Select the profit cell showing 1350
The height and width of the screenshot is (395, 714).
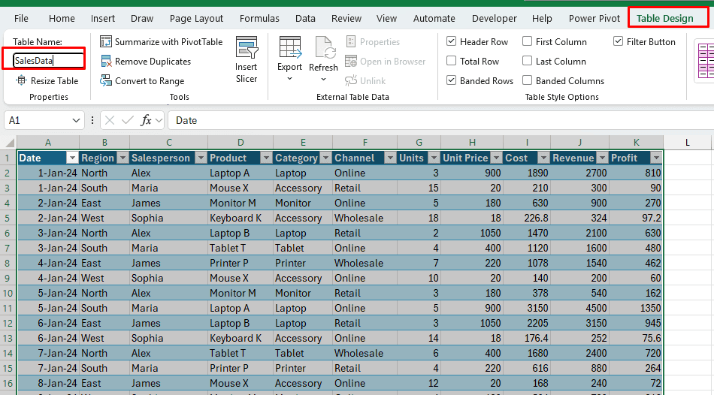coord(636,308)
